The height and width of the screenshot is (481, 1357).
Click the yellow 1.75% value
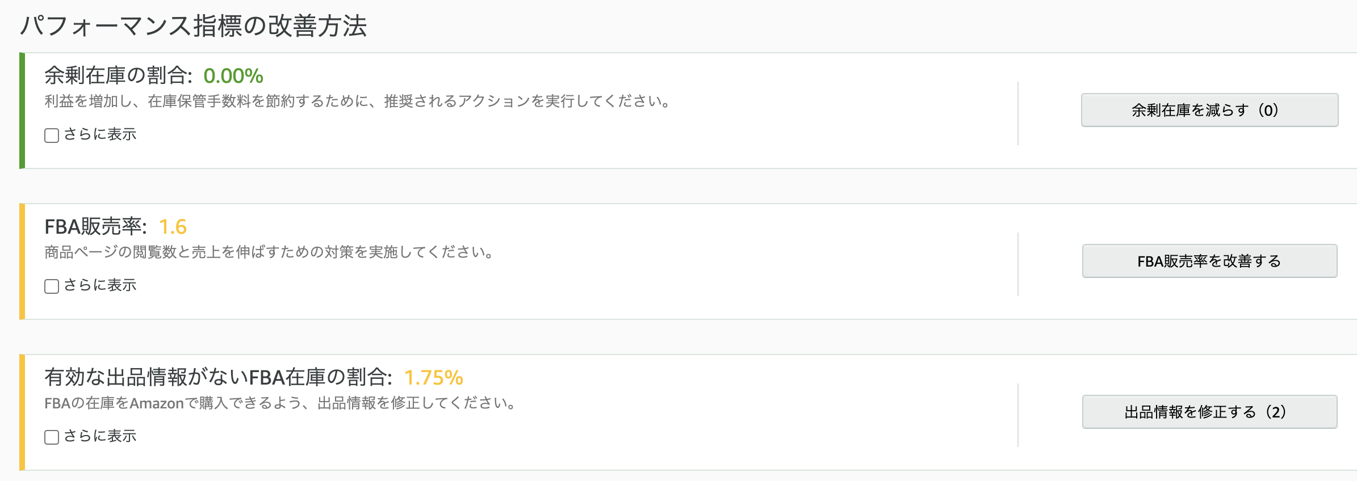point(434,378)
